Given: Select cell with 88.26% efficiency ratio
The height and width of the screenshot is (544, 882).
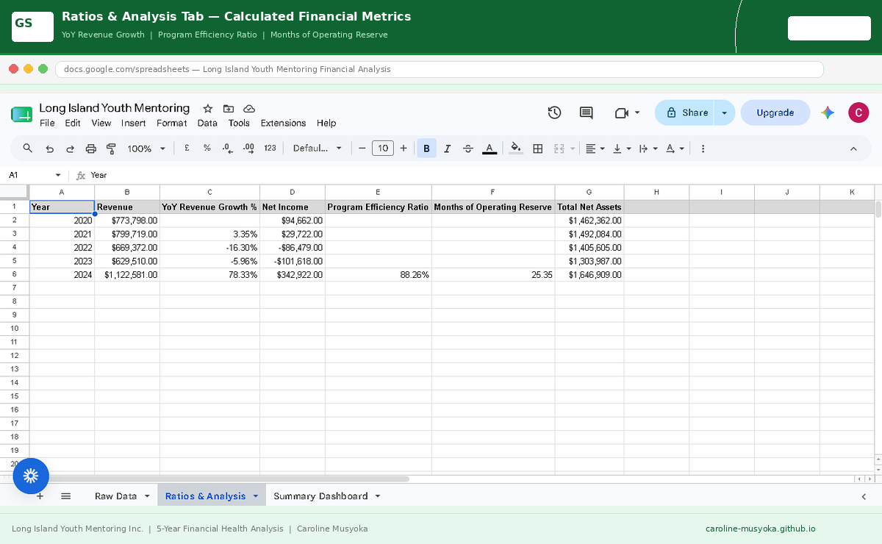Looking at the screenshot, I should tap(378, 275).
